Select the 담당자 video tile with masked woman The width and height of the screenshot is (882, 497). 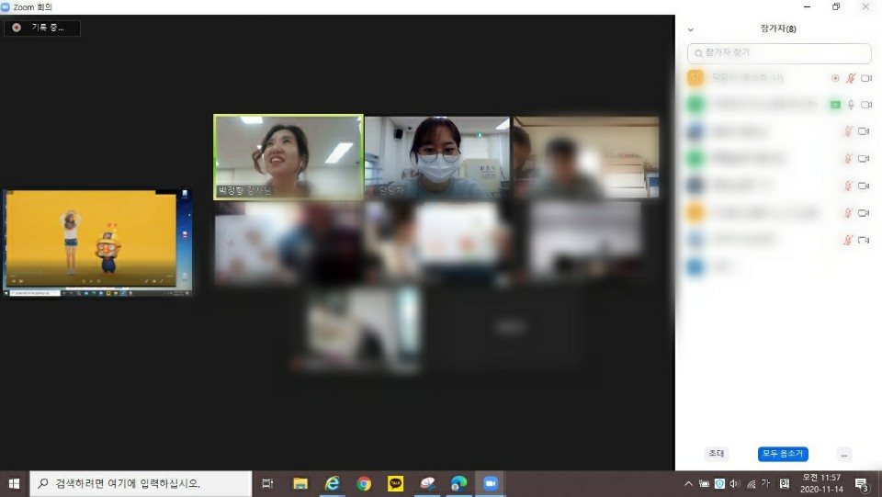pos(437,157)
